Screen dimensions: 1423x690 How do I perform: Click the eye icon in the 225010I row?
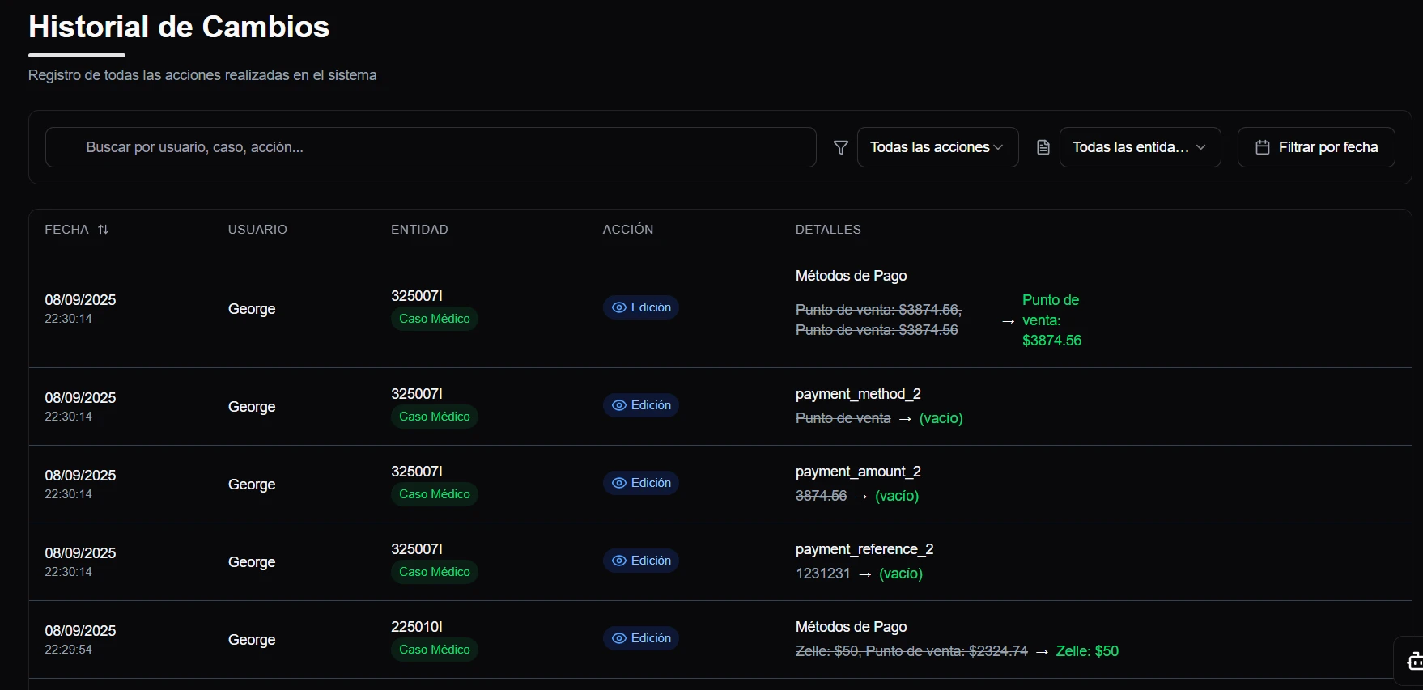[619, 638]
